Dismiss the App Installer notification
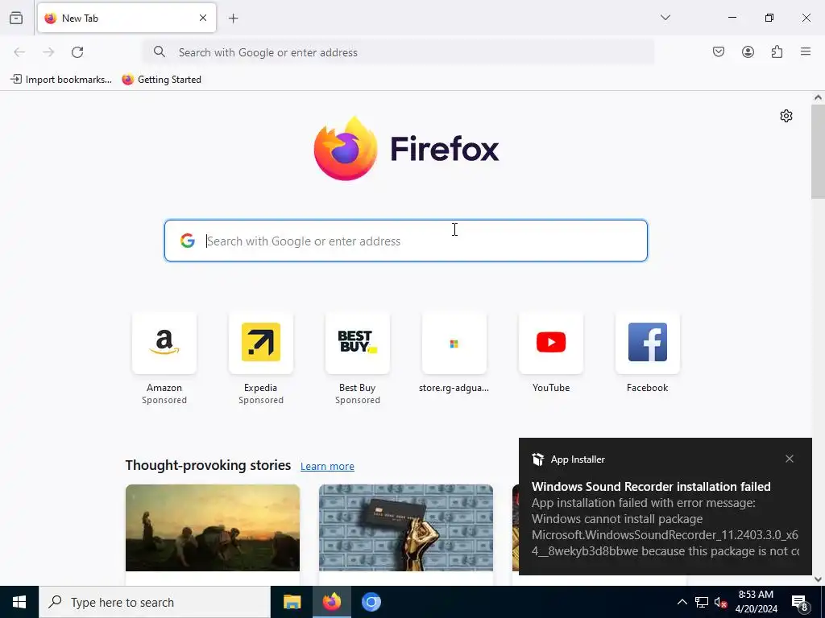 (790, 459)
